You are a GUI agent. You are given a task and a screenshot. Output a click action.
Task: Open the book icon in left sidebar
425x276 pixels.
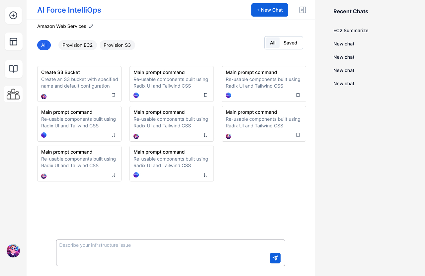click(x=13, y=69)
